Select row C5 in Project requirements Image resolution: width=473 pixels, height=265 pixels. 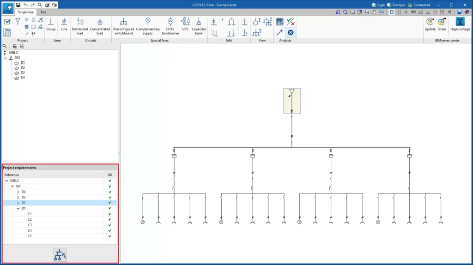[60, 236]
